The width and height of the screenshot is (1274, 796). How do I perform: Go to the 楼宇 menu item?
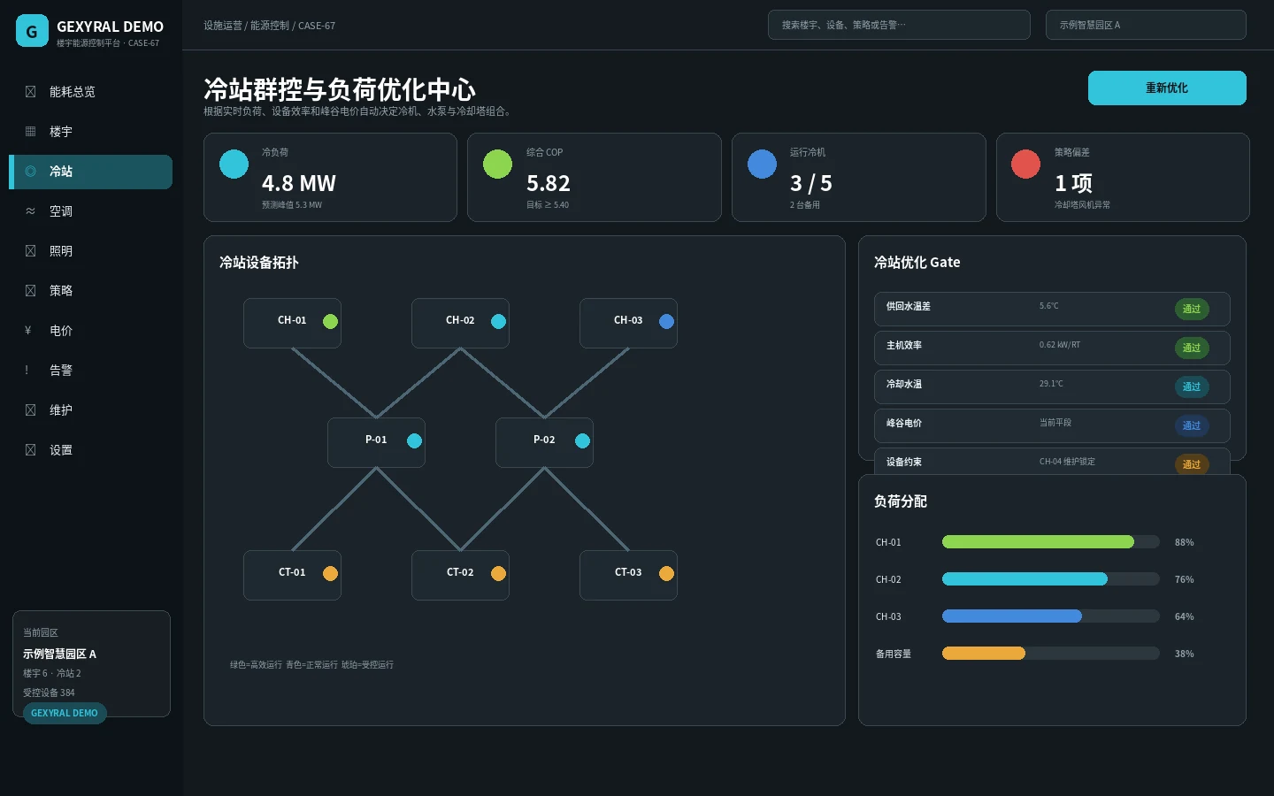point(90,132)
